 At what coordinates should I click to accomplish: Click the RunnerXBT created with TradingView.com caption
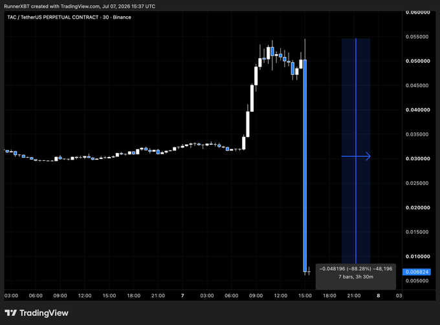click(x=80, y=6)
